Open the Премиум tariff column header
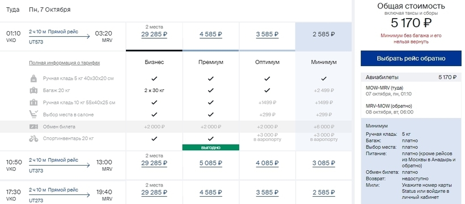This screenshot has height=204, width=465. (210, 62)
